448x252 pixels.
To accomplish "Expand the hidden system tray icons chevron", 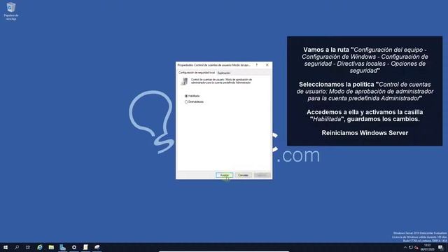I will tap(405, 248).
